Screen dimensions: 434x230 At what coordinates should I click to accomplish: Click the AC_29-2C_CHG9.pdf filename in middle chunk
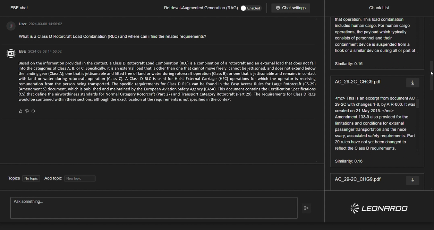357,82
